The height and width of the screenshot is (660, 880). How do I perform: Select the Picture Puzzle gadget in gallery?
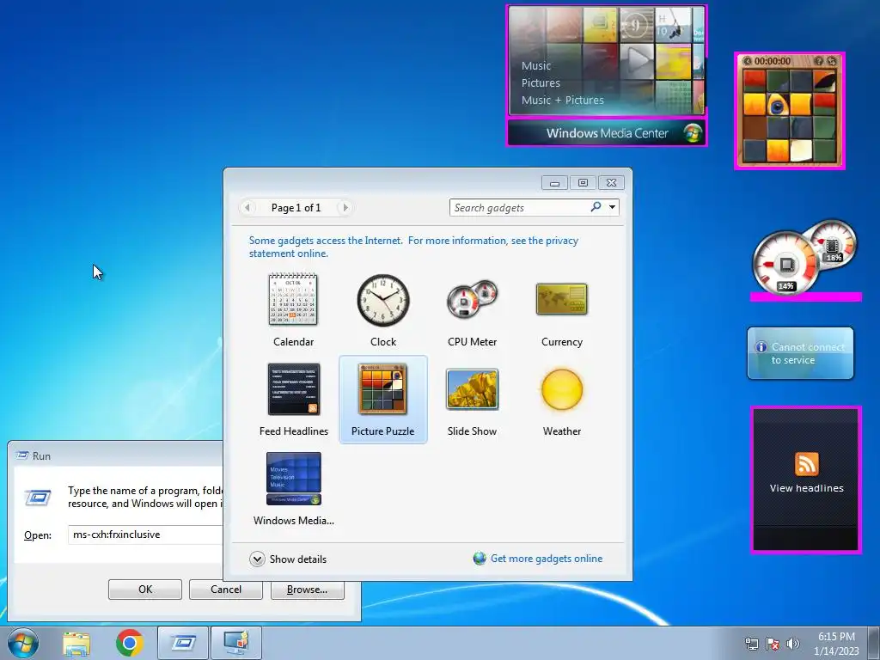pos(383,400)
